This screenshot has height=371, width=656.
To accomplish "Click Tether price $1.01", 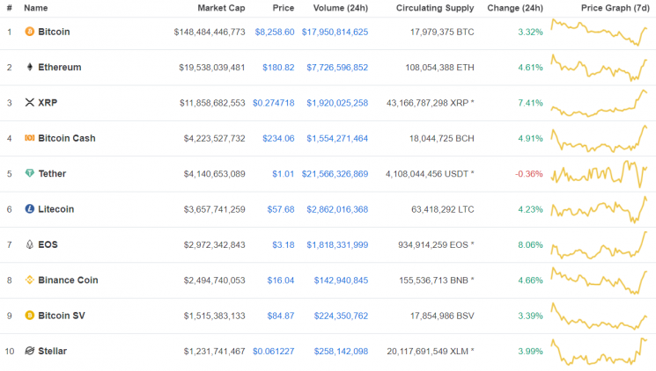I will pyautogui.click(x=284, y=174).
